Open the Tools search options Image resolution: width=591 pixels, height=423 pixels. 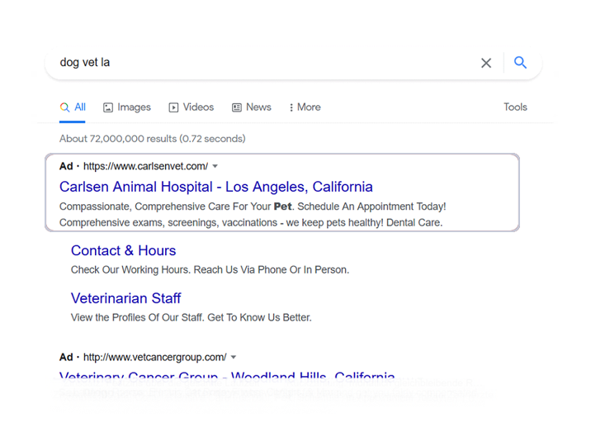pyautogui.click(x=515, y=107)
